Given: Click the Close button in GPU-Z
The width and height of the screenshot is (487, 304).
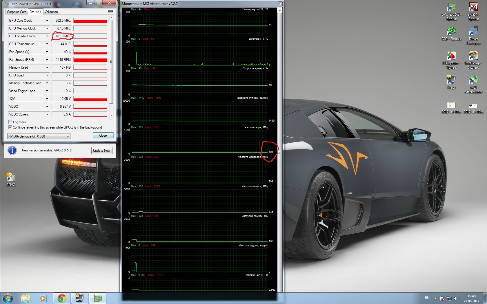Looking at the screenshot, I should click(103, 135).
